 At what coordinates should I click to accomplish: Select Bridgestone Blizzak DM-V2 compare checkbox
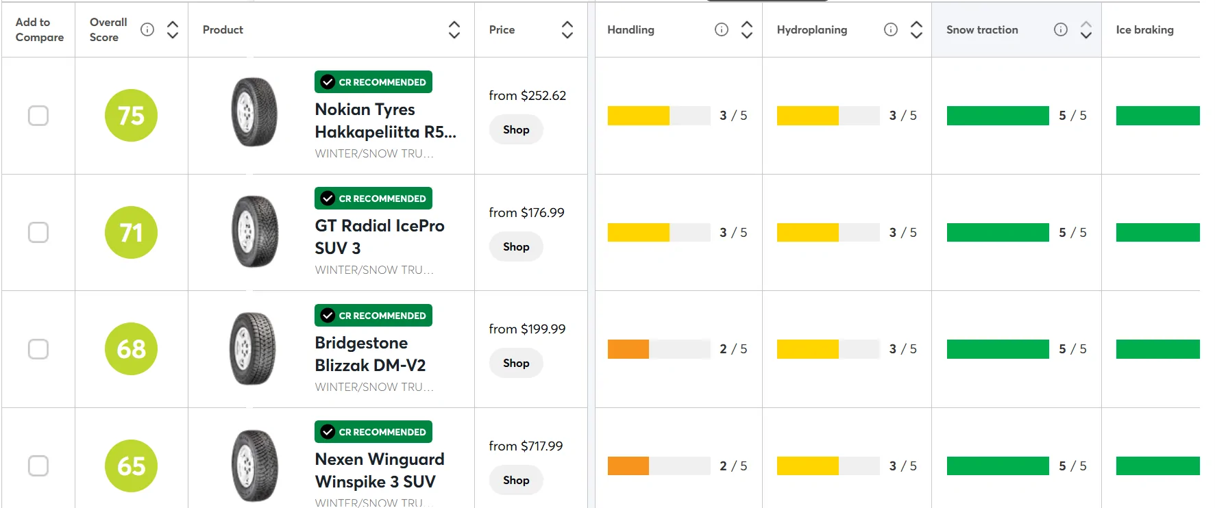point(38,349)
